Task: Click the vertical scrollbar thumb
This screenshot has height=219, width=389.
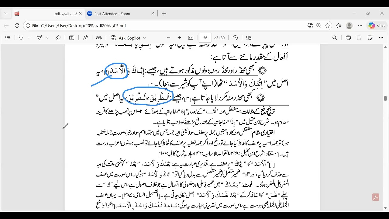Action: click(x=385, y=99)
